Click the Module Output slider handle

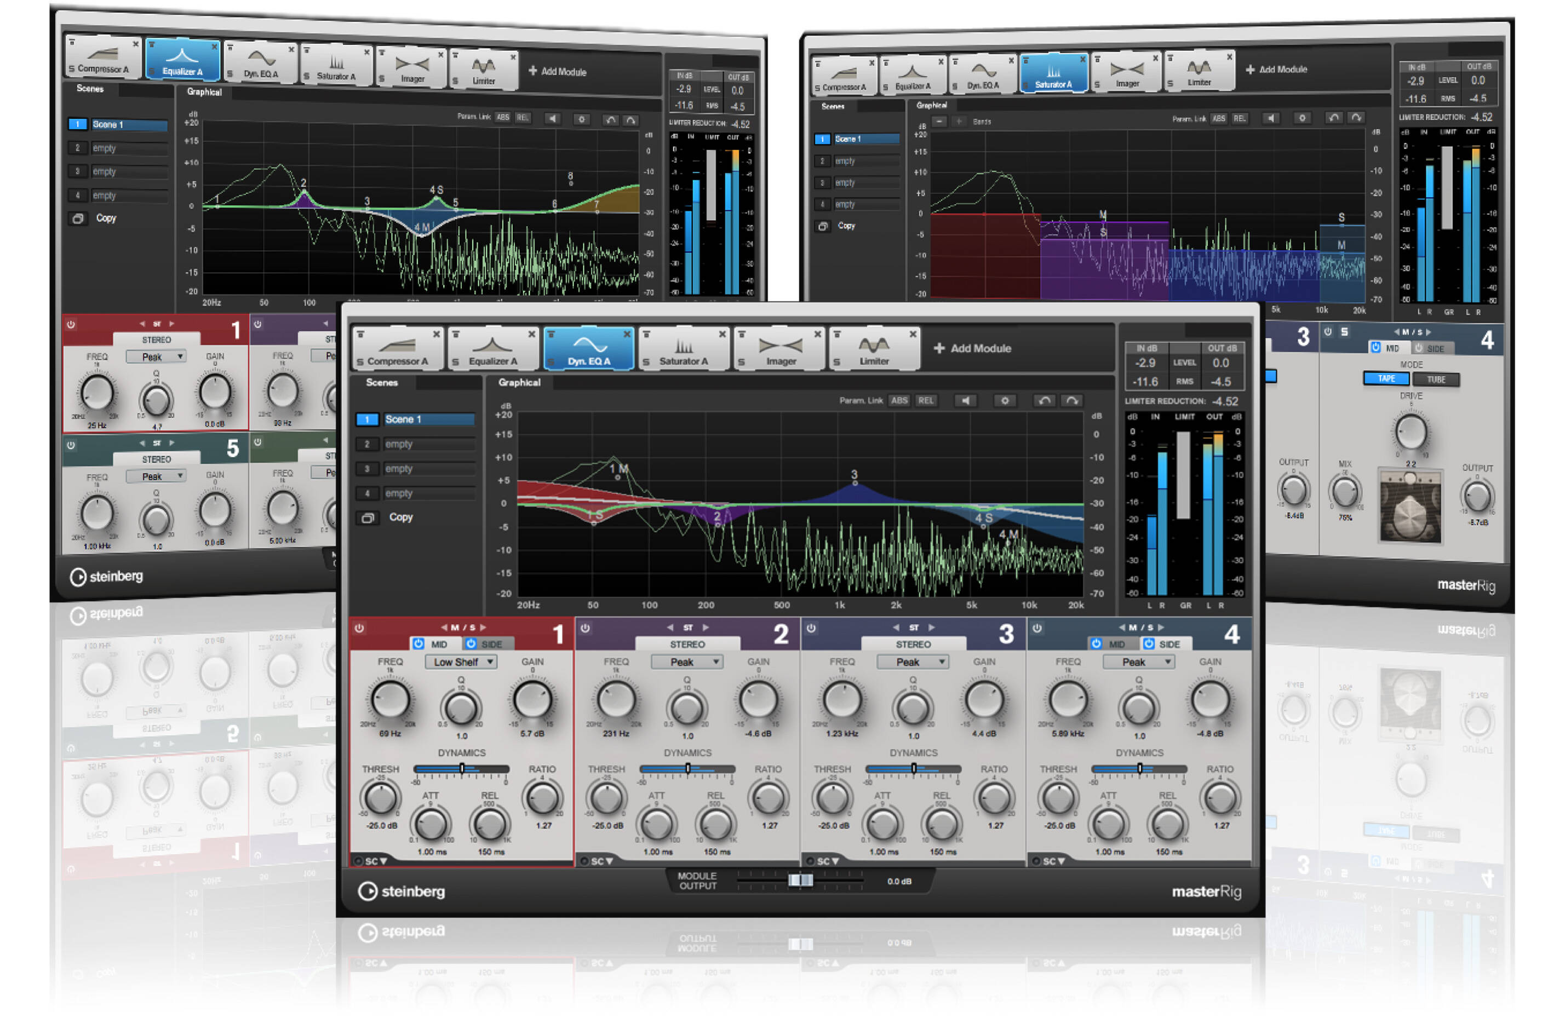coord(800,881)
